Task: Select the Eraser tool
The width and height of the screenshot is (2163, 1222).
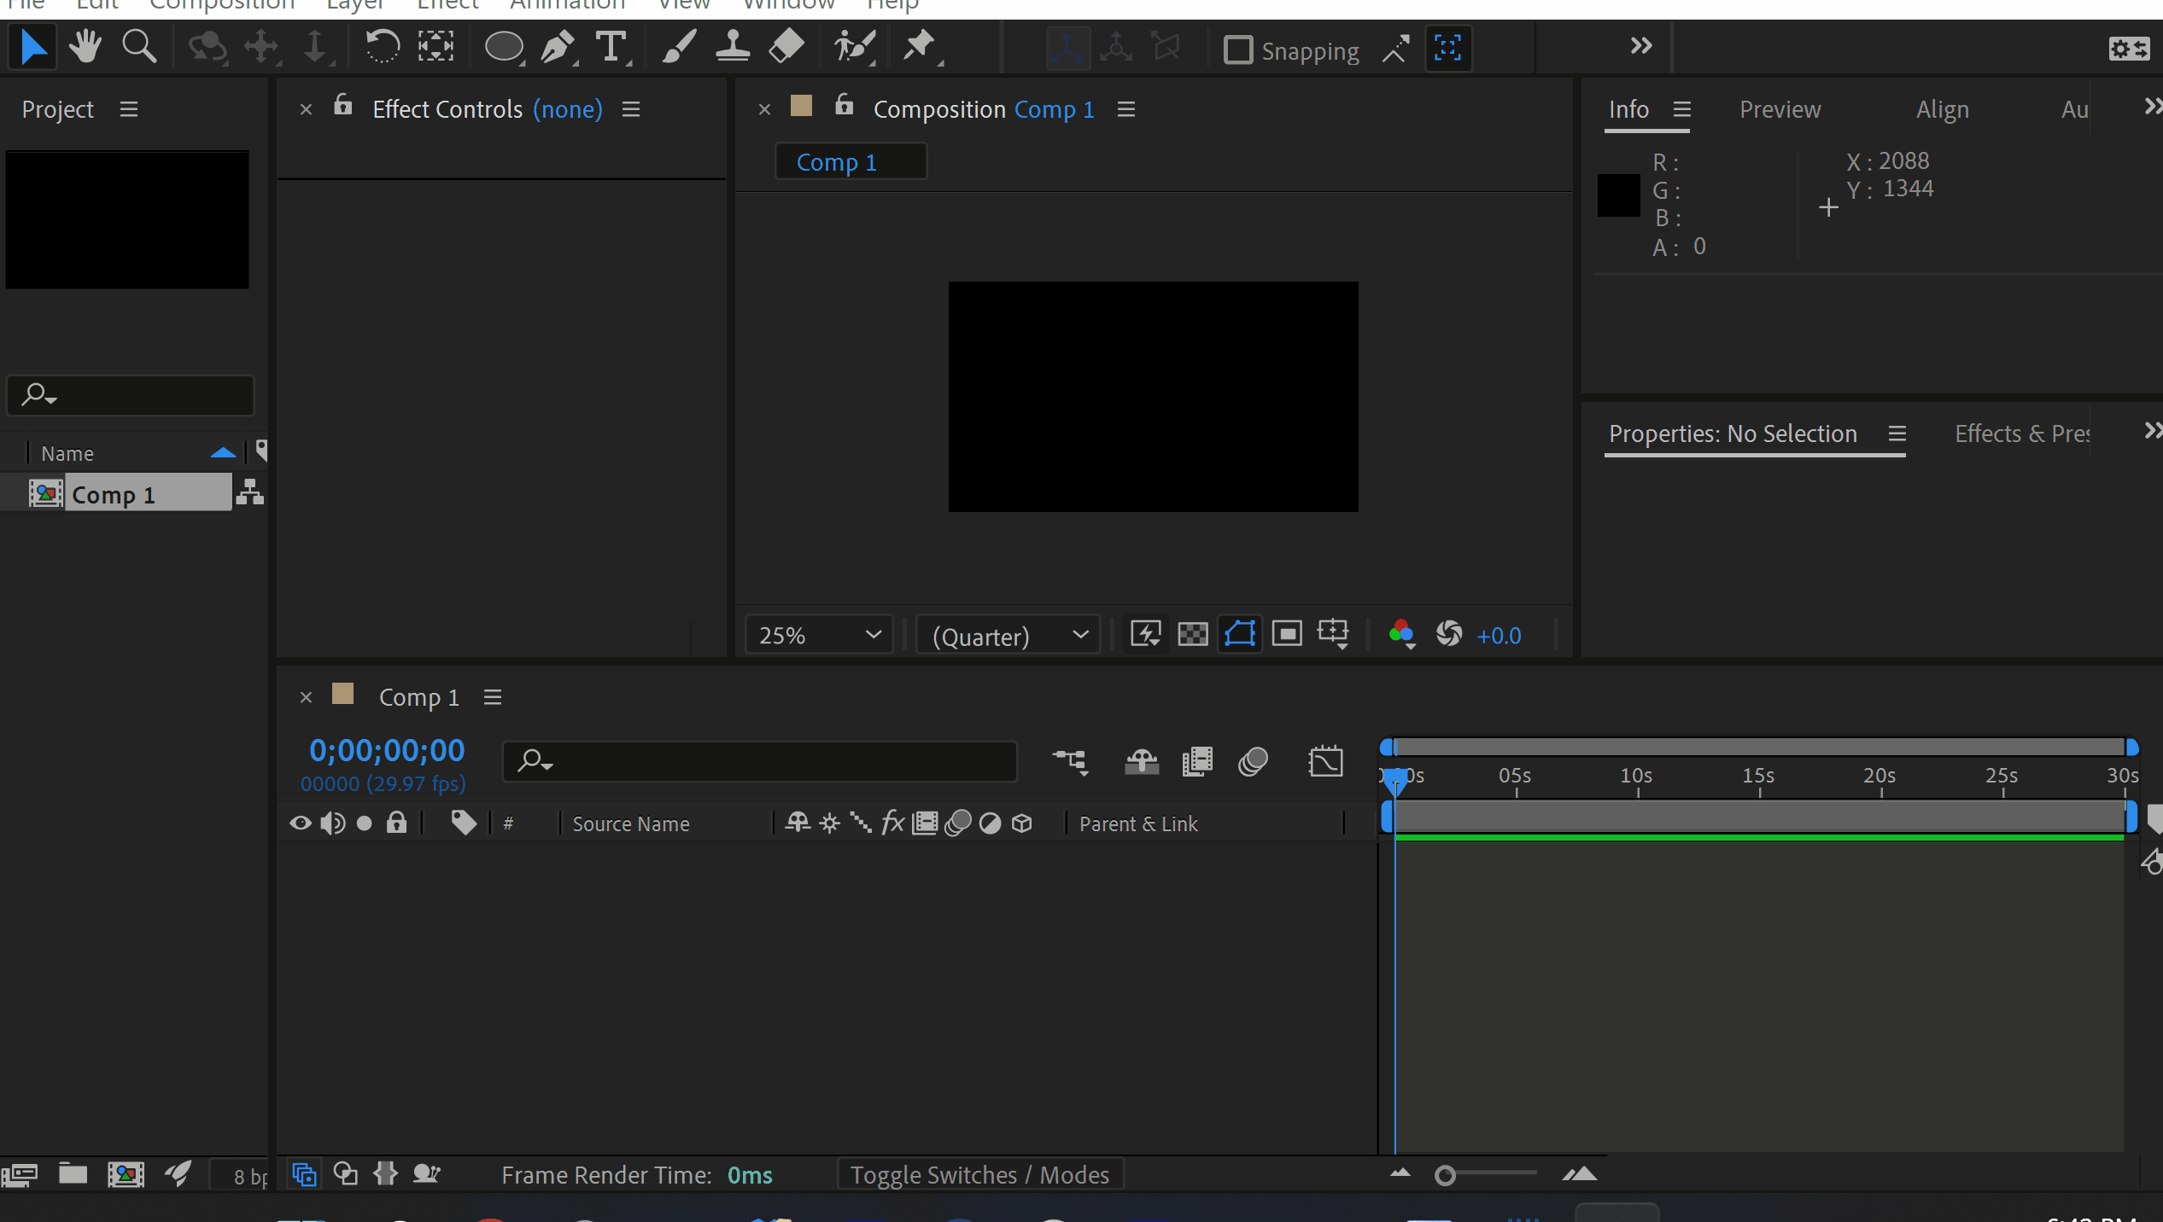Action: pos(786,47)
